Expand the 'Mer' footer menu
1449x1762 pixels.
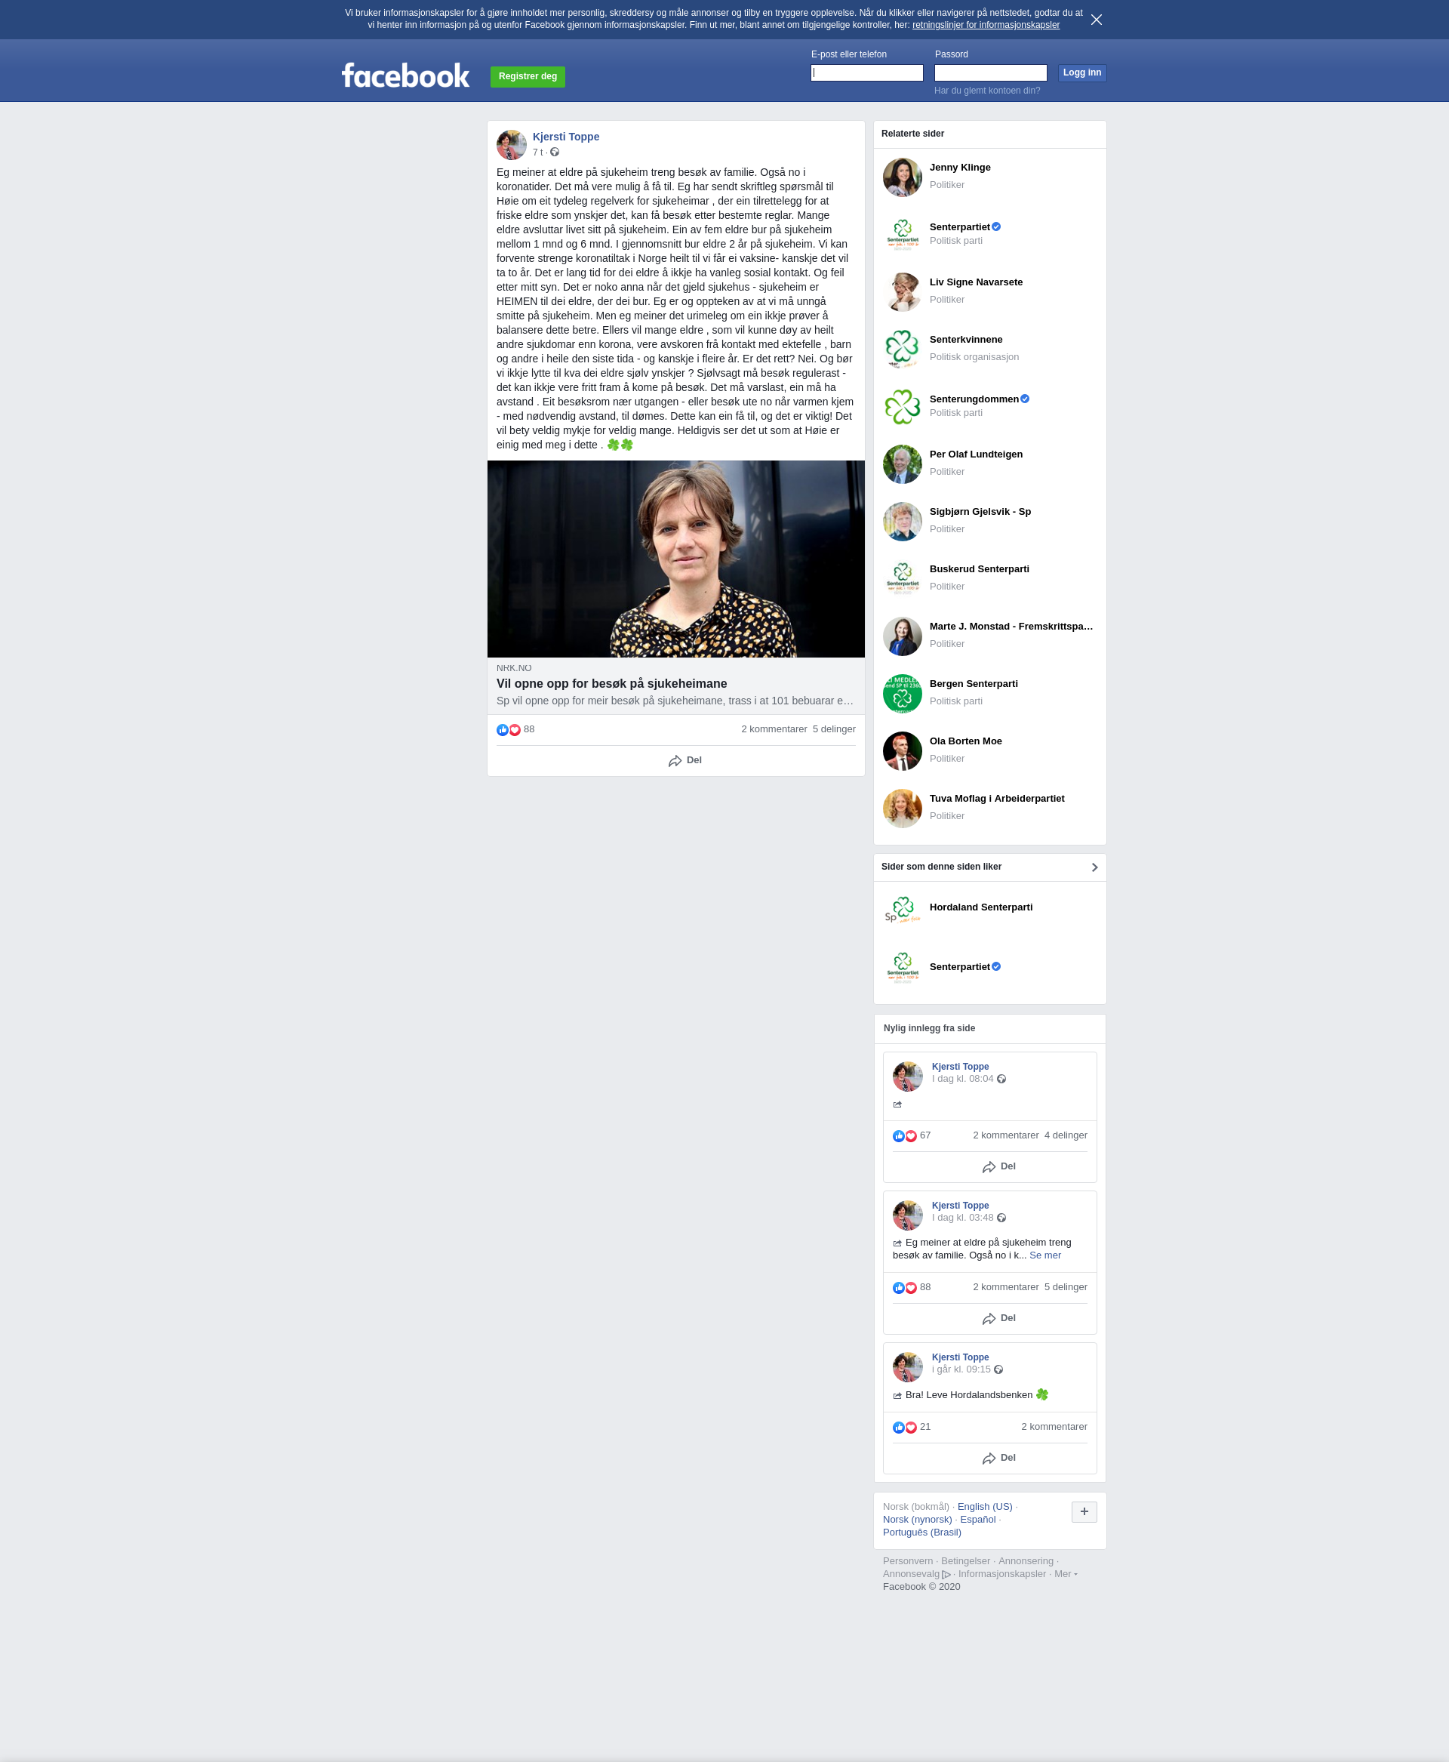click(1065, 1573)
